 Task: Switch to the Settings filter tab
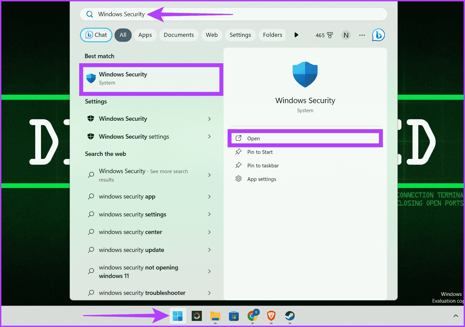pos(240,35)
